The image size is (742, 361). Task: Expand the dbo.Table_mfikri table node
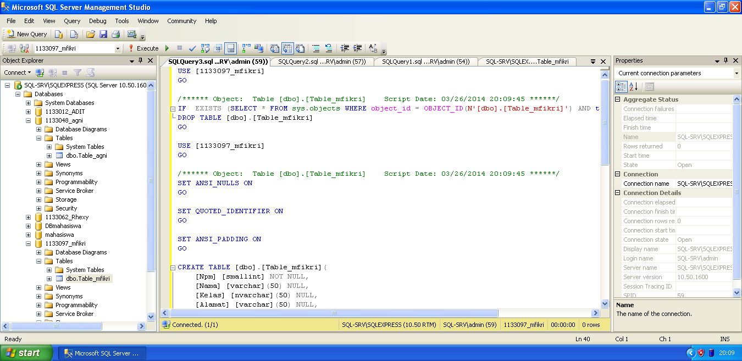[49, 279]
